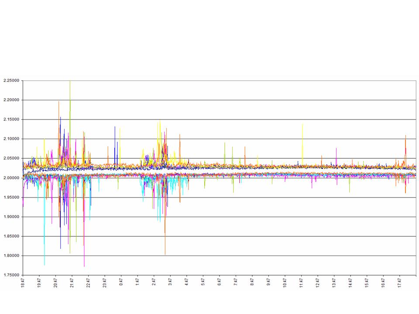This screenshot has width=419, height=314.
Task: Click the 12:47 time axis label
Action: point(318,283)
